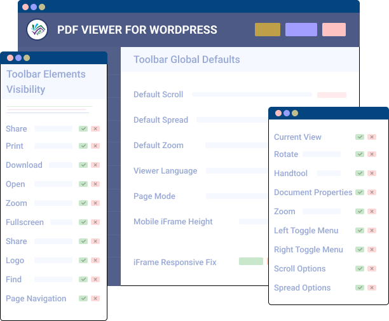Image resolution: width=389 pixels, height=321 pixels.
Task: Enable Page Navigation with green checkmark
Action: 83,298
